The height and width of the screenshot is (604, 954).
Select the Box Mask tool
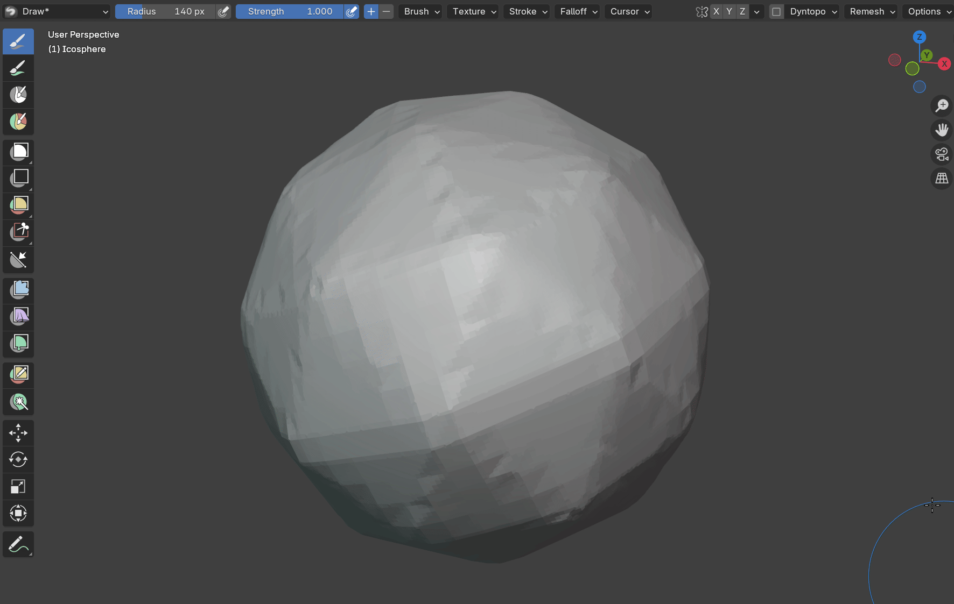(x=18, y=152)
